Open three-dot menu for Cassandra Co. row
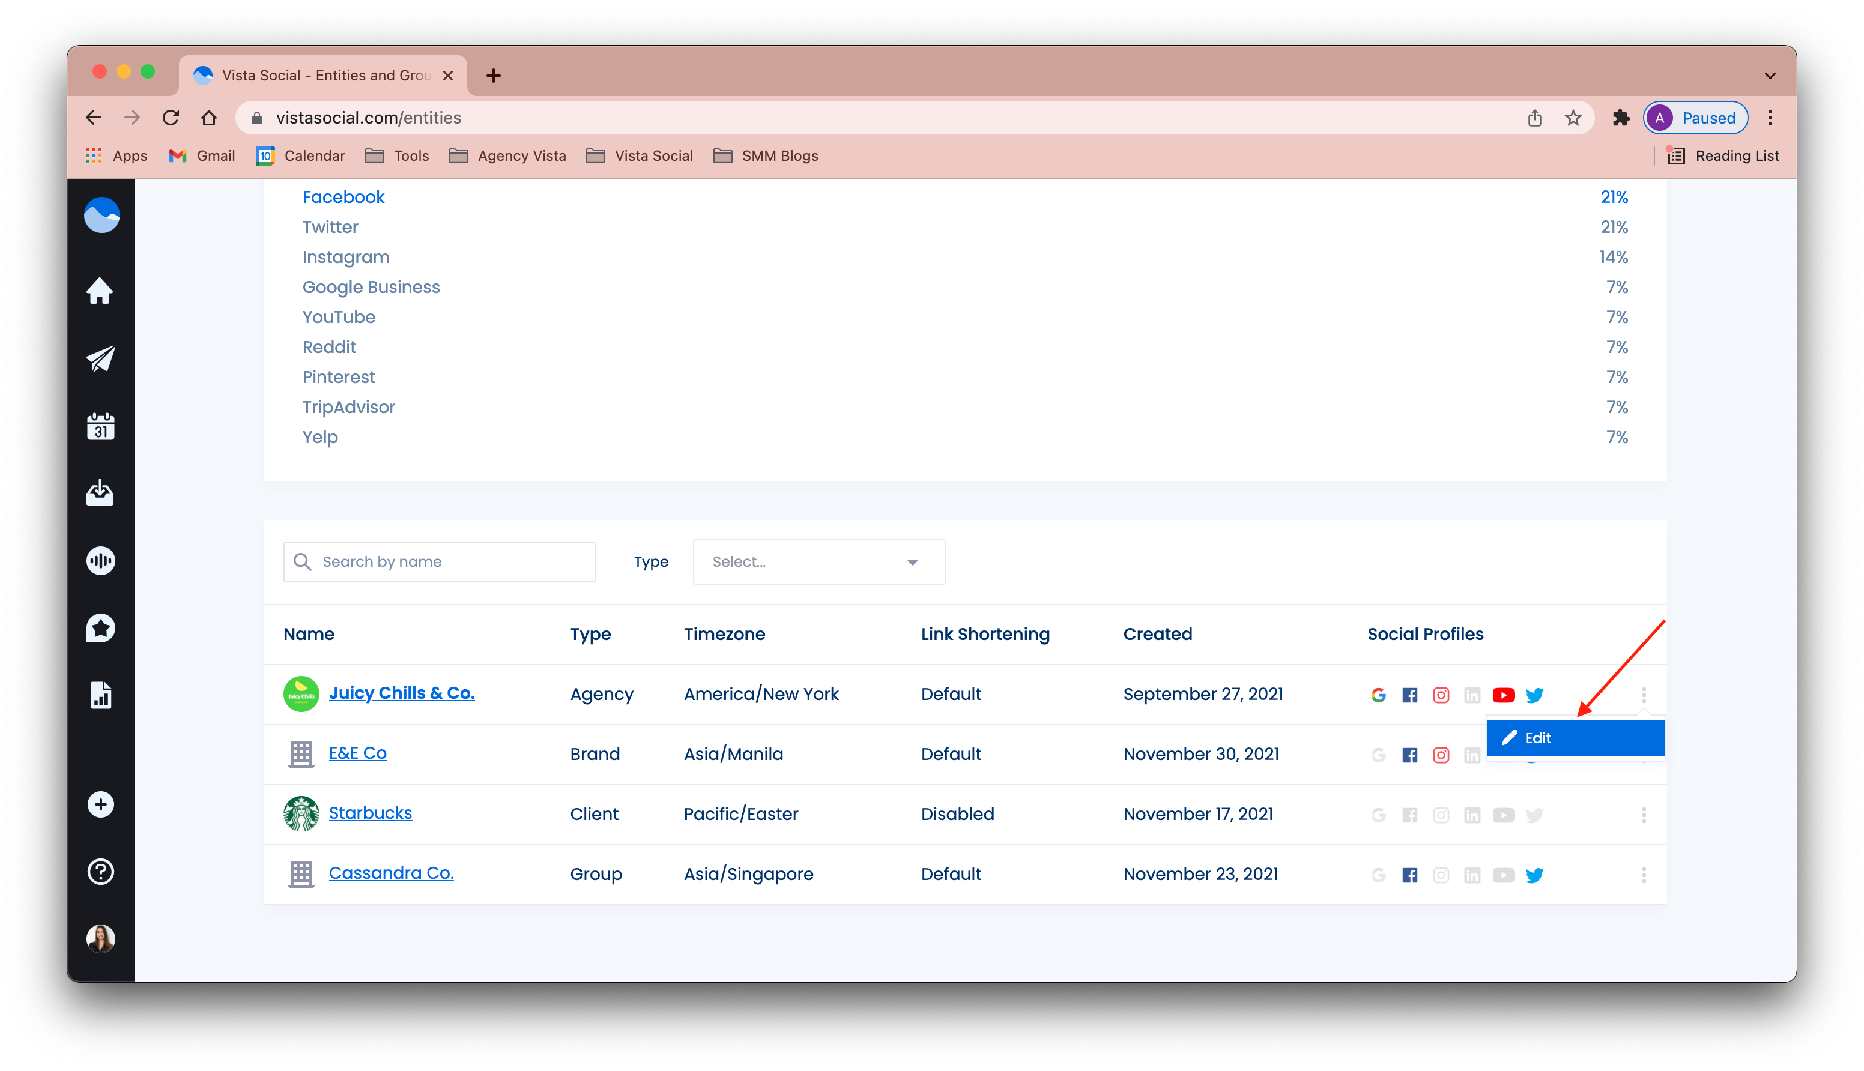Image resolution: width=1864 pixels, height=1071 pixels. coord(1644,875)
